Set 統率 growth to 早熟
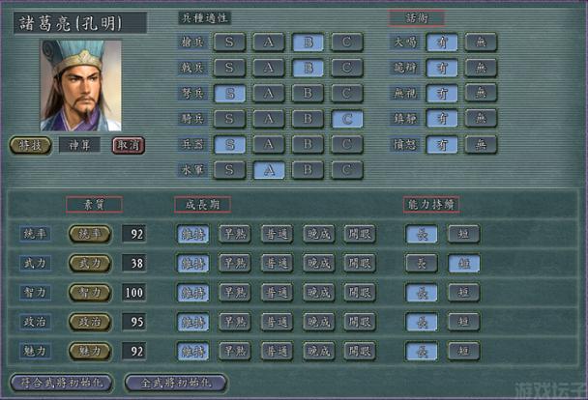Screen dimensions: 588x400 pos(234,234)
